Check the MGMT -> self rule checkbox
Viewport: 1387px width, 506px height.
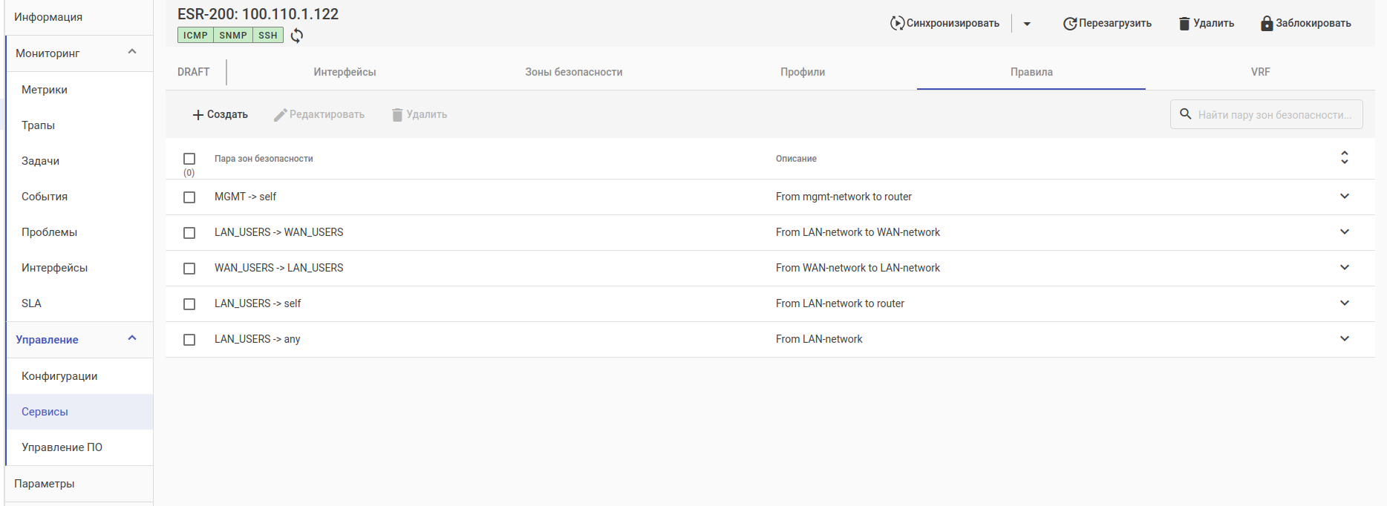click(189, 197)
